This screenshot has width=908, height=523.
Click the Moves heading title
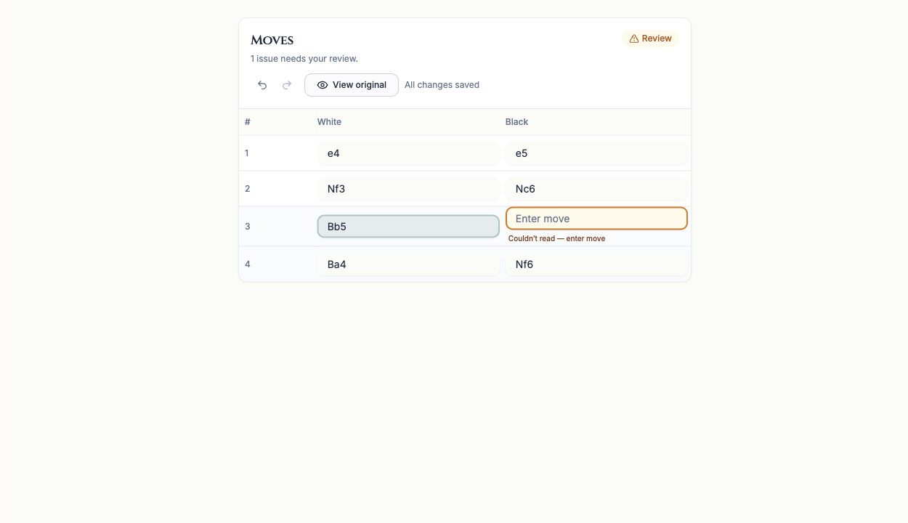(272, 40)
